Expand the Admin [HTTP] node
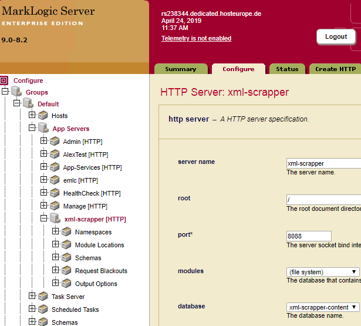361x326 pixels. pos(44,140)
